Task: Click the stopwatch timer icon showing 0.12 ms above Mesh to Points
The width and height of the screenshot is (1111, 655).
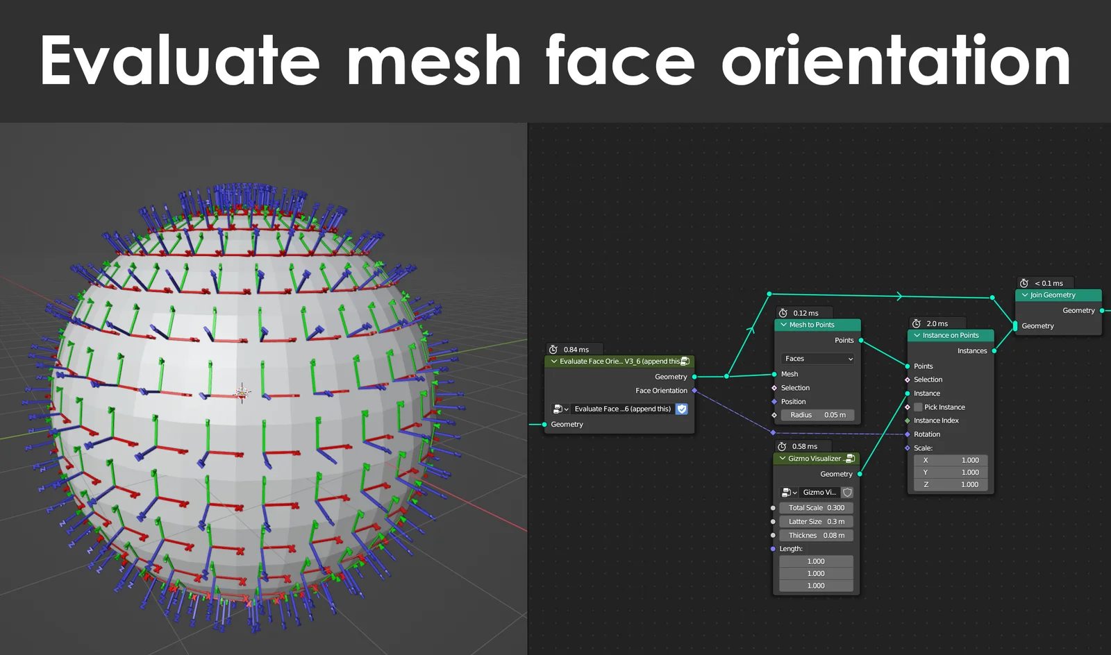Action: (x=783, y=313)
